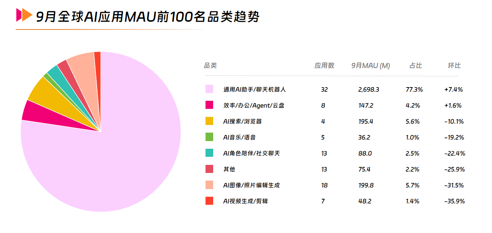
Task: Click the app count 7
Action: click(323, 201)
